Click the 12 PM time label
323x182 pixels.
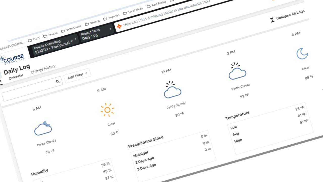click(x=166, y=72)
